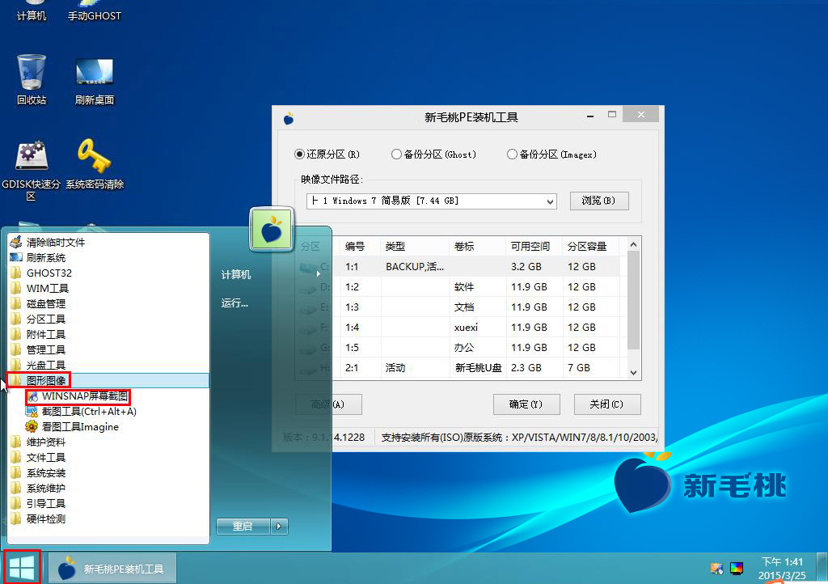Select 新毛桃PE装机工具 taskbar item
The height and width of the screenshot is (584, 828).
[x=112, y=569]
